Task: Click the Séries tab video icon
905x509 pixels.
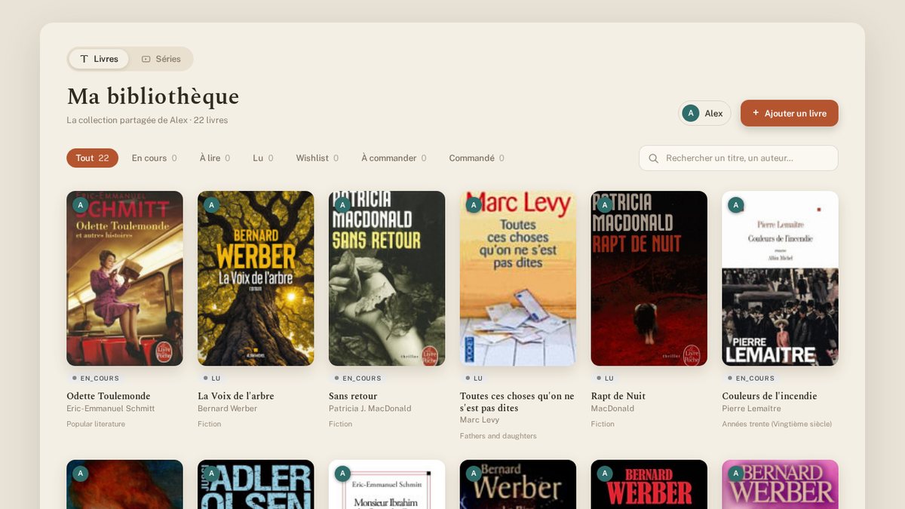Action: (x=146, y=59)
